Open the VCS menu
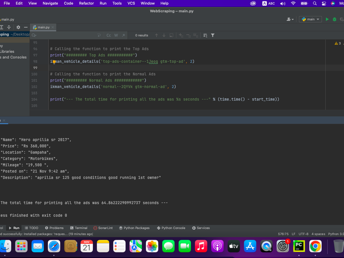Image resolution: width=344 pixels, height=258 pixels. 131,3
